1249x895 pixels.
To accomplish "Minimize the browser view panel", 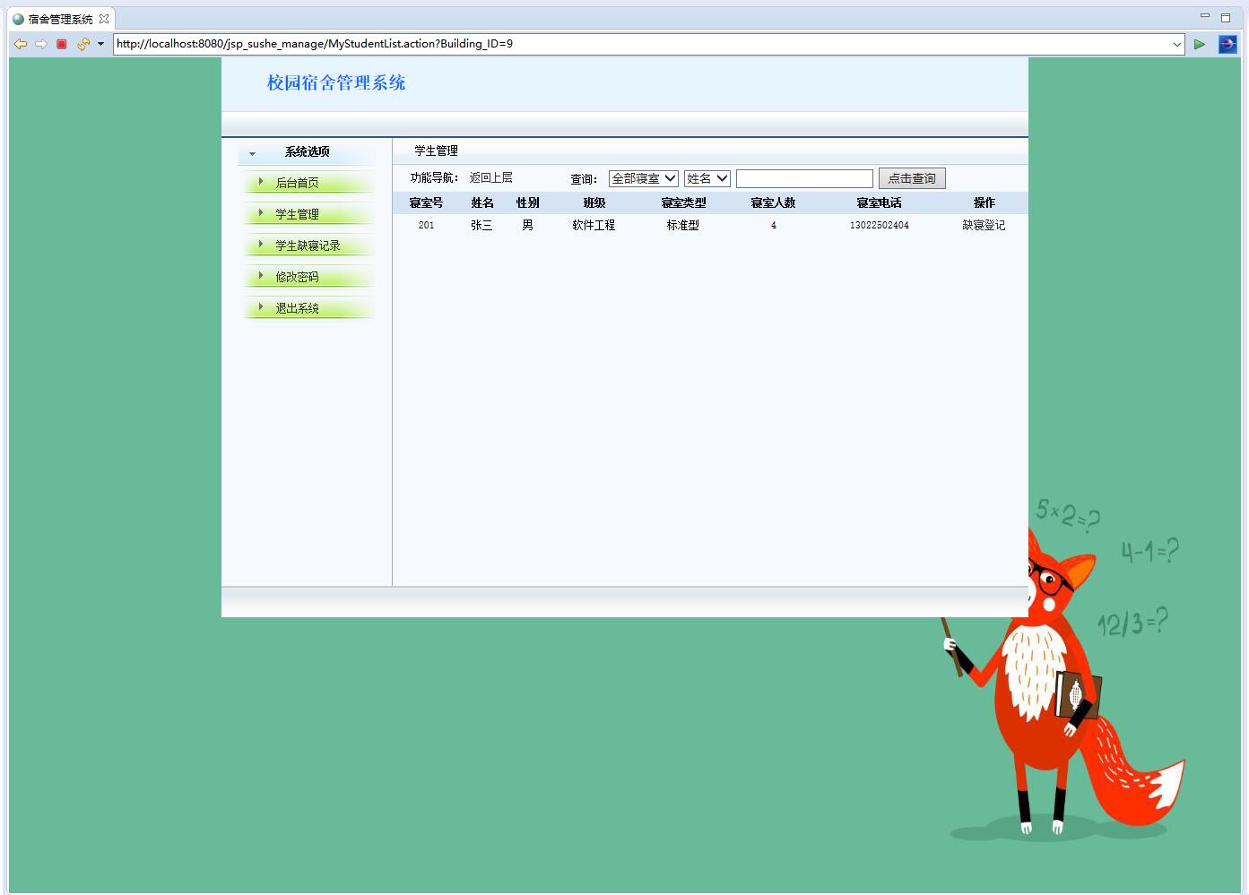I will point(1205,16).
